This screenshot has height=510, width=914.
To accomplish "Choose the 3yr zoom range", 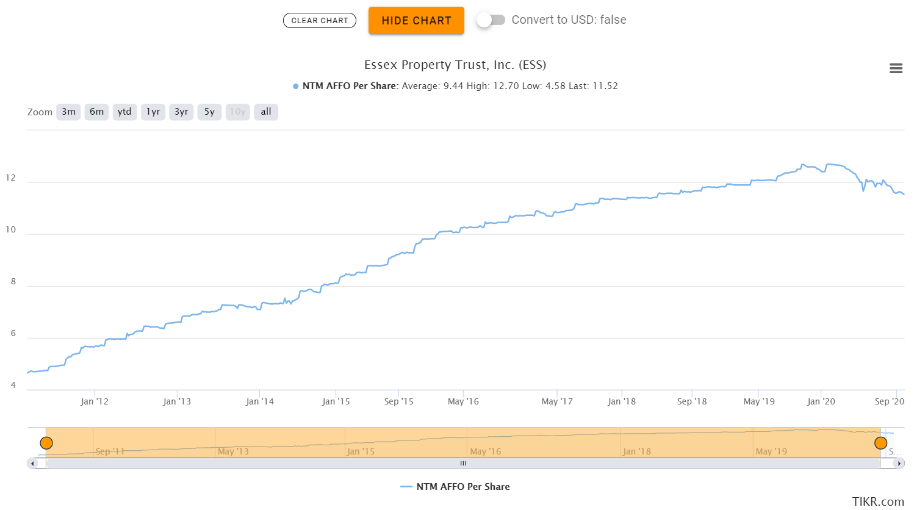I will click(x=181, y=112).
